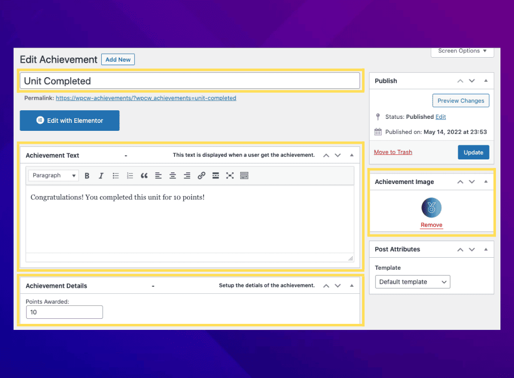Click the Add New button
The width and height of the screenshot is (514, 378).
118,60
